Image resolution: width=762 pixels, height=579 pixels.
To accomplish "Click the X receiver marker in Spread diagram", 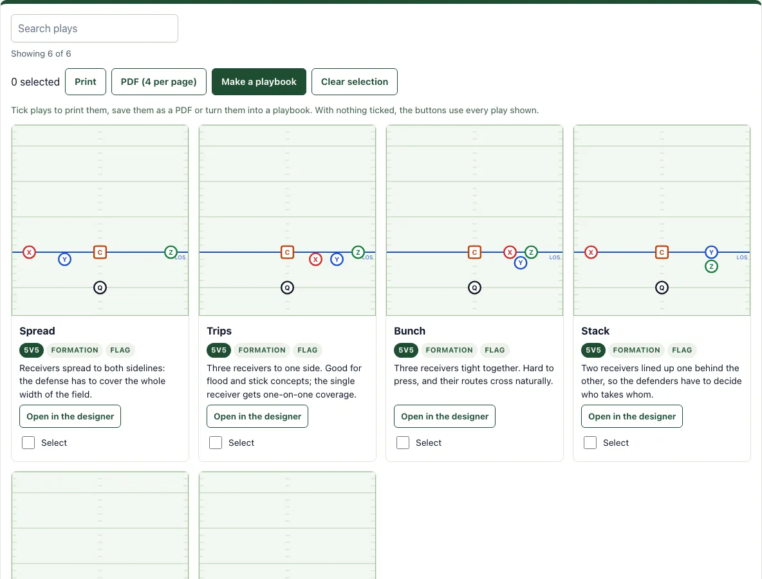I will pyautogui.click(x=29, y=252).
